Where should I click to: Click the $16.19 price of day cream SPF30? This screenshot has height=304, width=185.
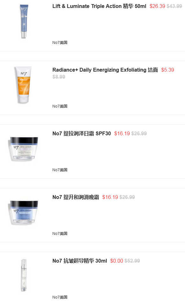point(122,133)
